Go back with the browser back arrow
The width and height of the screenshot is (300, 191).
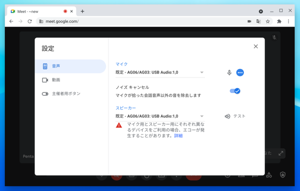click(11, 21)
